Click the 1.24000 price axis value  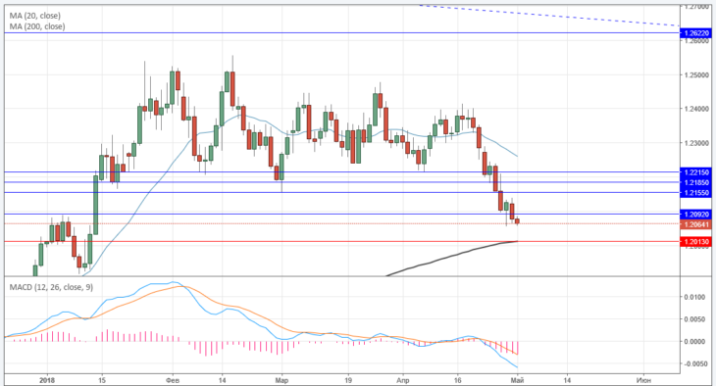coord(696,109)
